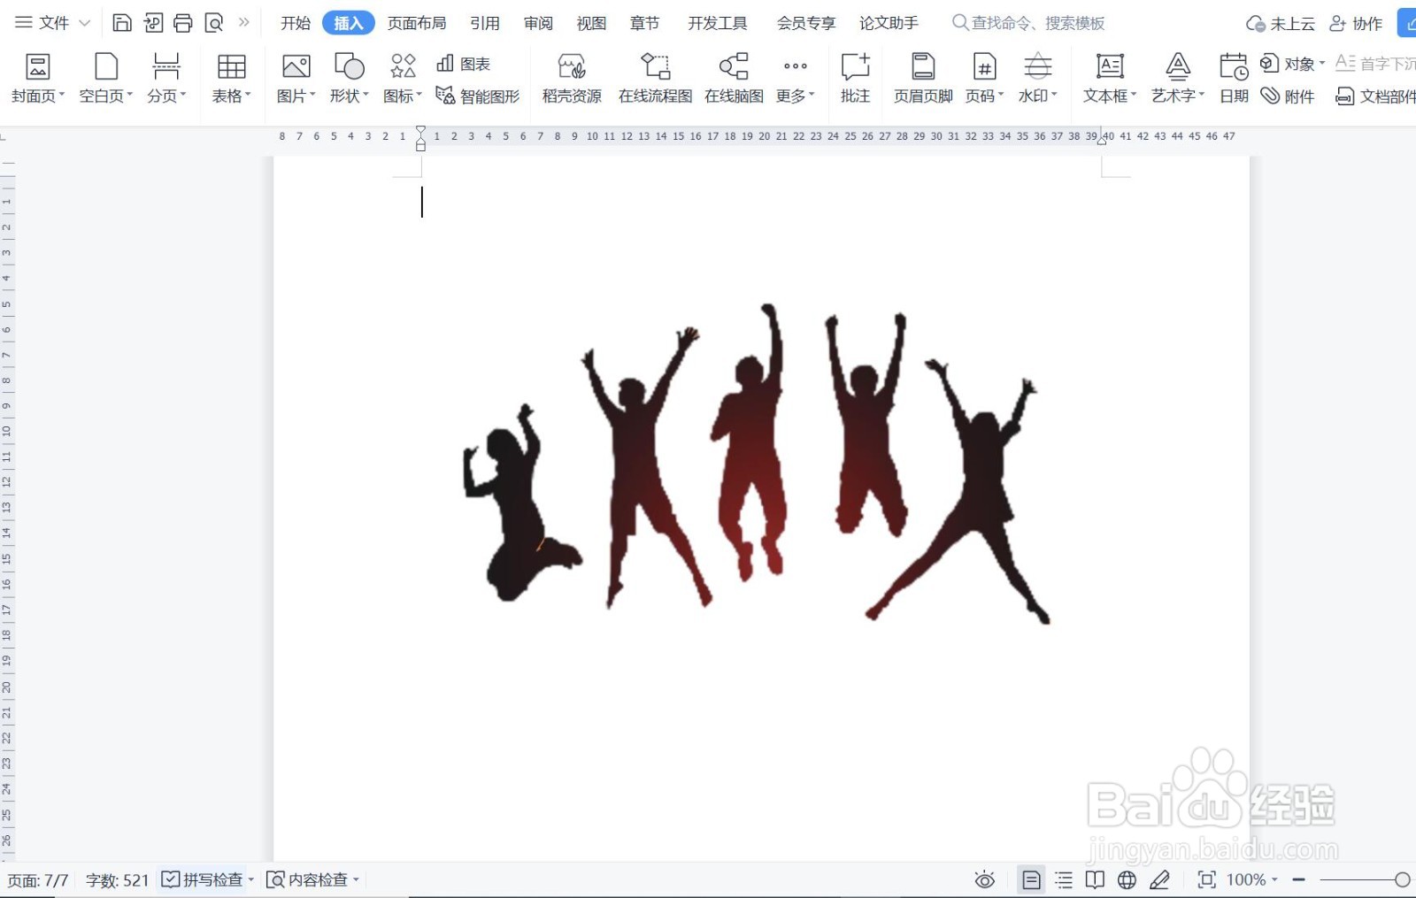Toggle spell check (拼写检查)

[203, 879]
